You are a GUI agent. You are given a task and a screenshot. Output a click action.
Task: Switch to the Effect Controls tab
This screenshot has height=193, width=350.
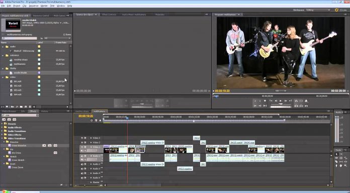click(x=109, y=15)
